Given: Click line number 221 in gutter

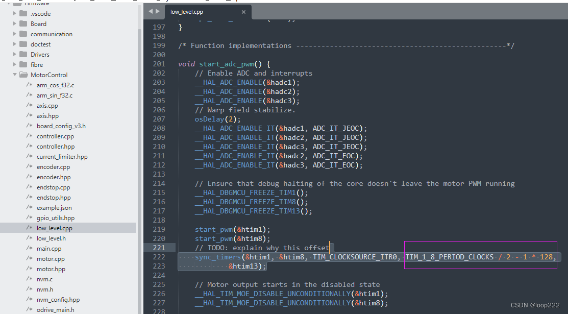Looking at the screenshot, I should tap(159, 248).
